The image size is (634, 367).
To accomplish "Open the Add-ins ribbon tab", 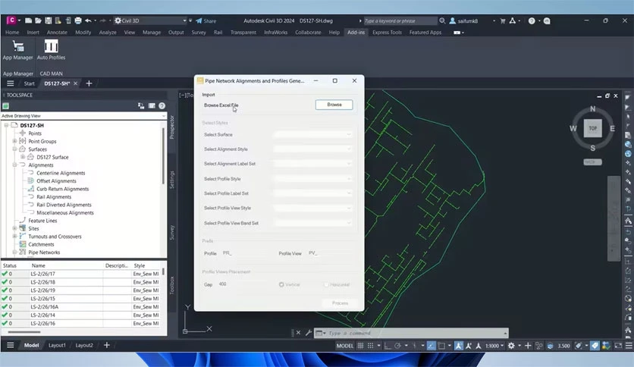I will click(356, 33).
